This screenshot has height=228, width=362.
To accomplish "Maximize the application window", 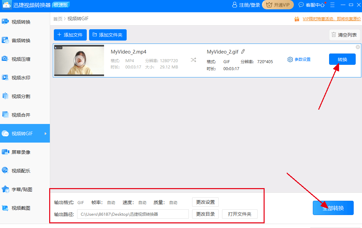I will [x=351, y=5].
